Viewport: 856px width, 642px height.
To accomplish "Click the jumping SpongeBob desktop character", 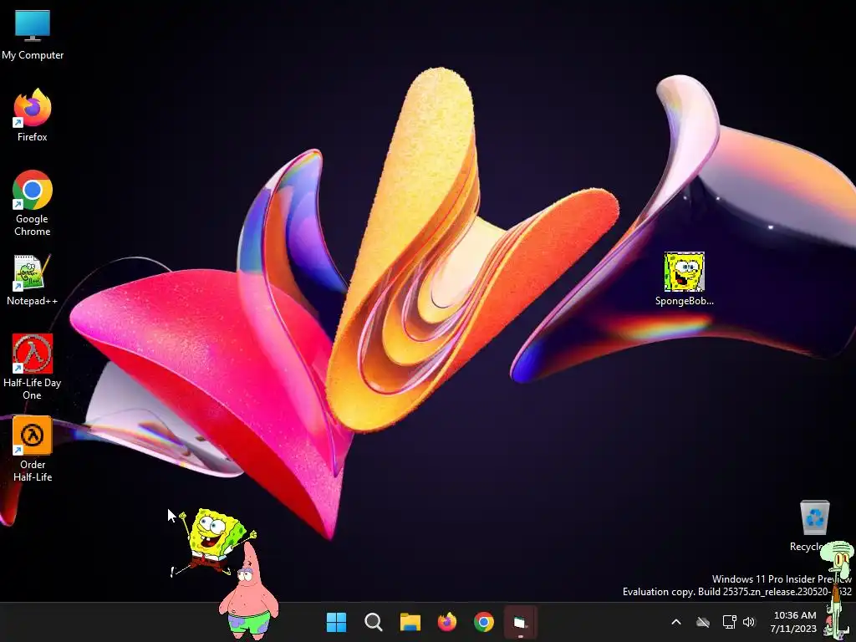I will [213, 542].
